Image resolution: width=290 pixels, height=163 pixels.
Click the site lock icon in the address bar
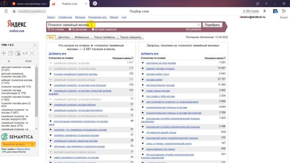(14, 11)
